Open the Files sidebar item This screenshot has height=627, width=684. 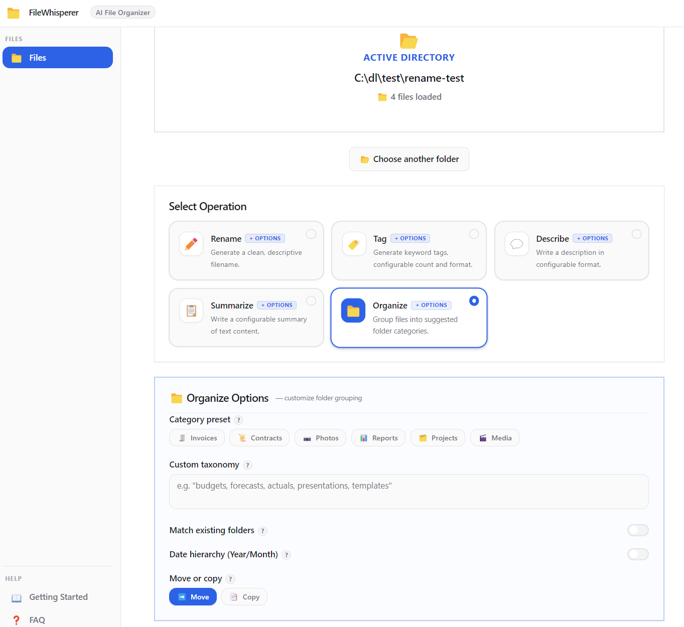point(58,58)
